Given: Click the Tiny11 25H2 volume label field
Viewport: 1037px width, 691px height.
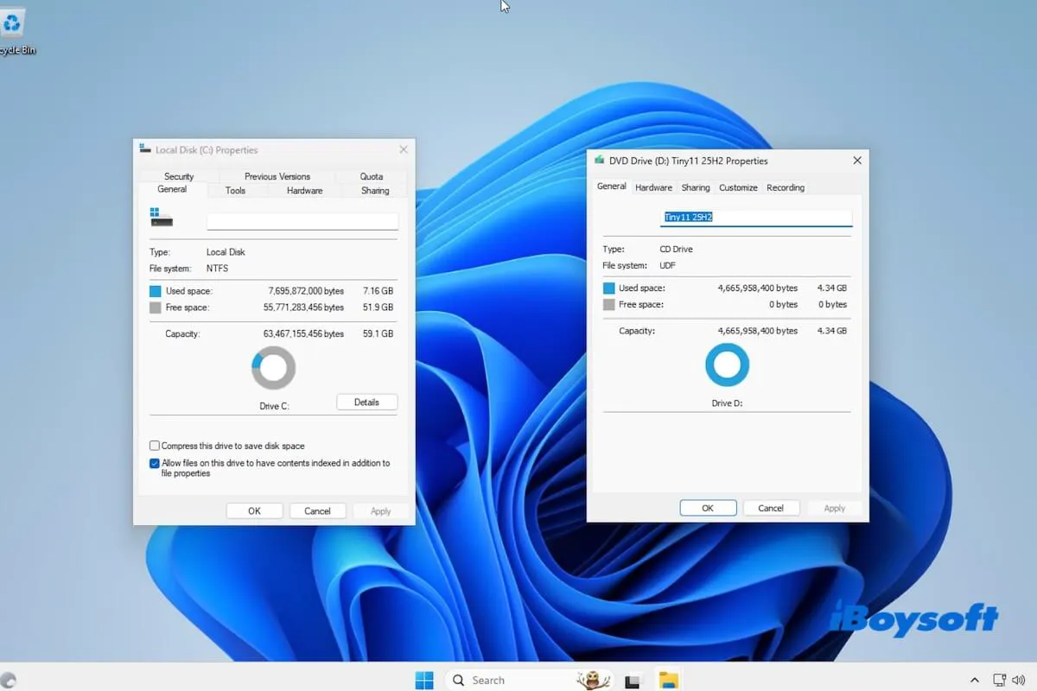Looking at the screenshot, I should (x=756, y=217).
